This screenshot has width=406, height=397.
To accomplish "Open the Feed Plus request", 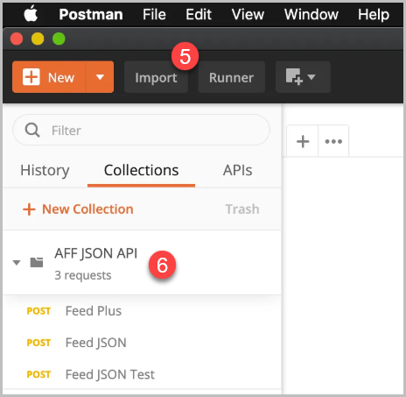I will click(x=94, y=311).
